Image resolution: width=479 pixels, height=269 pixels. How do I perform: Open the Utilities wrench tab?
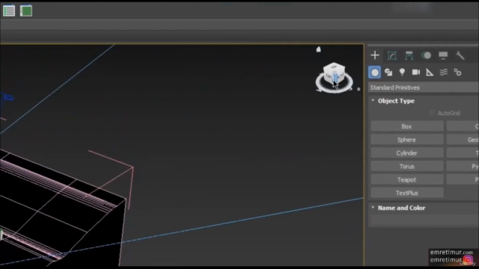coord(460,55)
